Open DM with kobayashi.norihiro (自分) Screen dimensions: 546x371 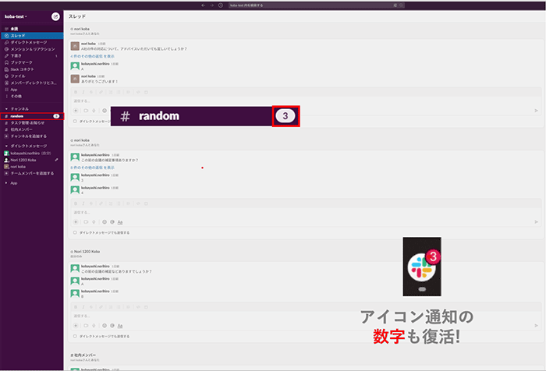pyautogui.click(x=32, y=153)
